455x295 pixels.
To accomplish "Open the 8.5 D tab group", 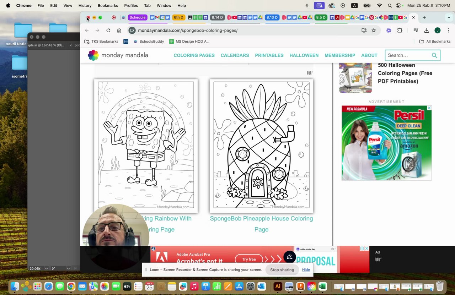I will click(321, 17).
